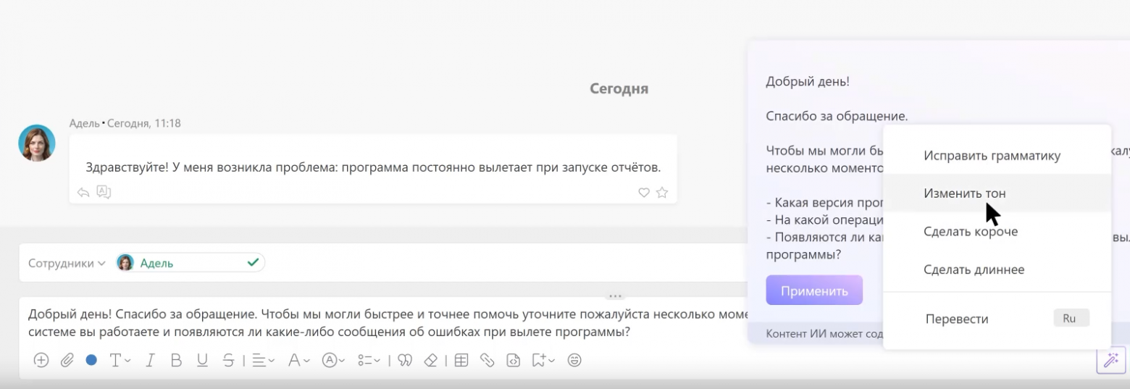The height and width of the screenshot is (389, 1130).
Task: Click the plus insert icon in editor toolbar
Action: 41,360
